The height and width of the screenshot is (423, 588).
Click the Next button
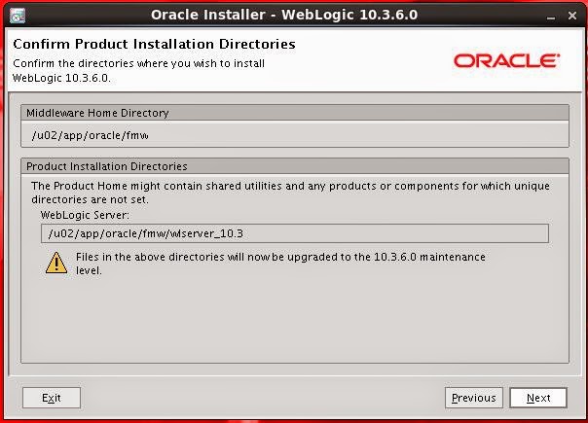tap(538, 398)
